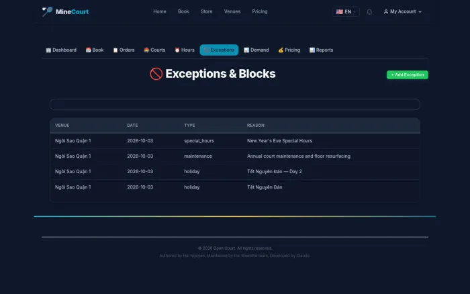Click the VENUE column header
The height and width of the screenshot is (294, 470).
(62, 126)
